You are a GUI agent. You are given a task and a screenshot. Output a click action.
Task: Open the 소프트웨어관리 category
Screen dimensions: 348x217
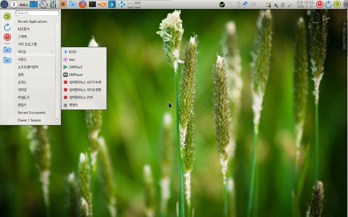click(x=35, y=67)
